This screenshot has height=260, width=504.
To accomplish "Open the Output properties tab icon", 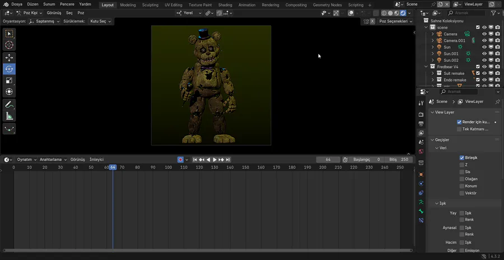I will point(421,124).
